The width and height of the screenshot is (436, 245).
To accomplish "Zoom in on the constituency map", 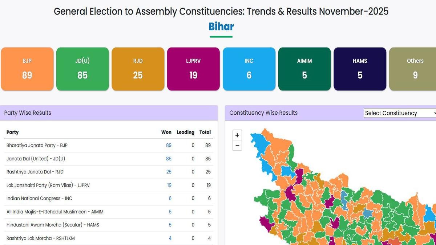I will [x=237, y=135].
